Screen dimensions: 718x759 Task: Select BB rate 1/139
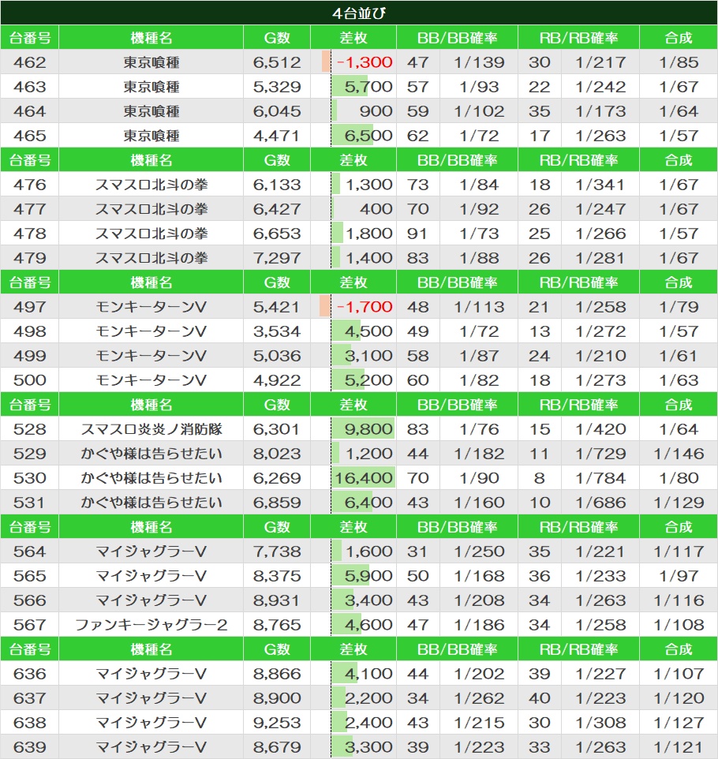(479, 62)
